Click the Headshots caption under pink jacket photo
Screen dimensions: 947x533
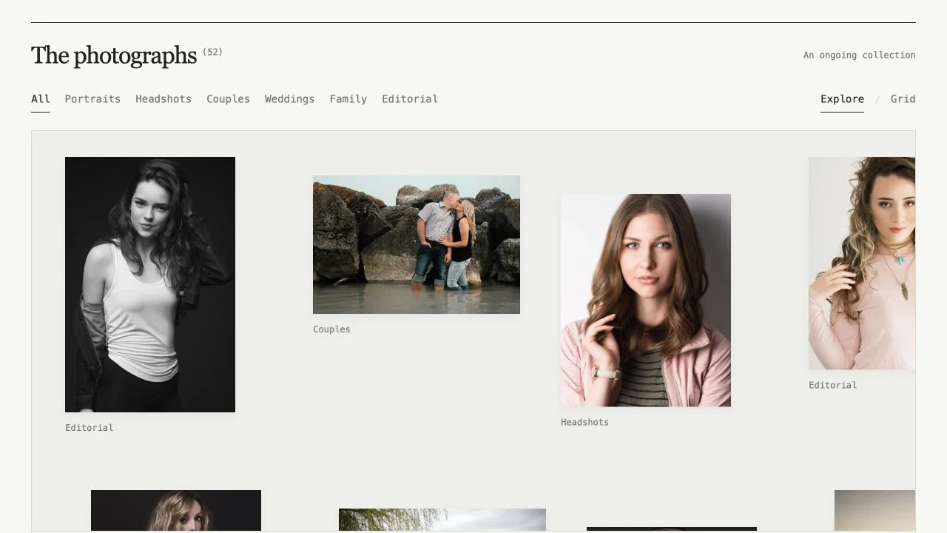(x=584, y=422)
